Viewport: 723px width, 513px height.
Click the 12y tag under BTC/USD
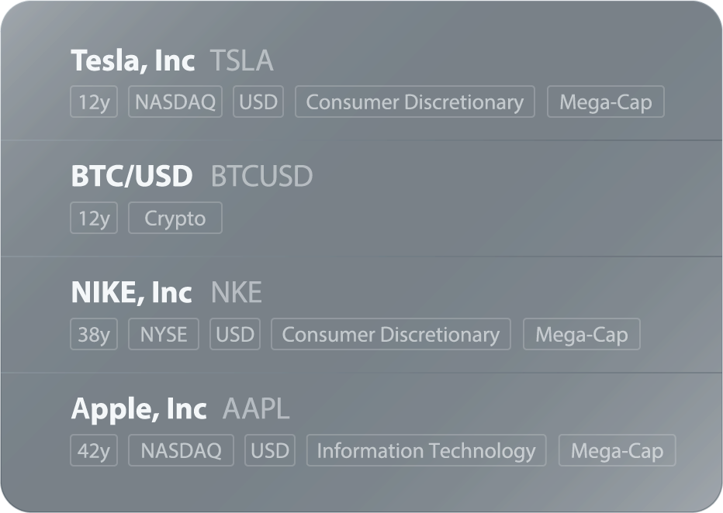(x=94, y=218)
